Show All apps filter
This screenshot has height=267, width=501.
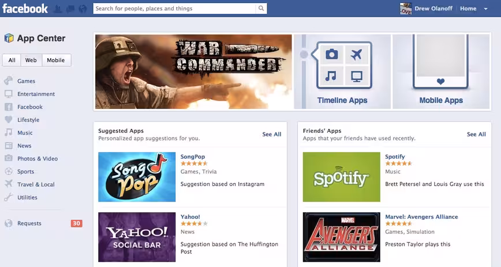12,60
